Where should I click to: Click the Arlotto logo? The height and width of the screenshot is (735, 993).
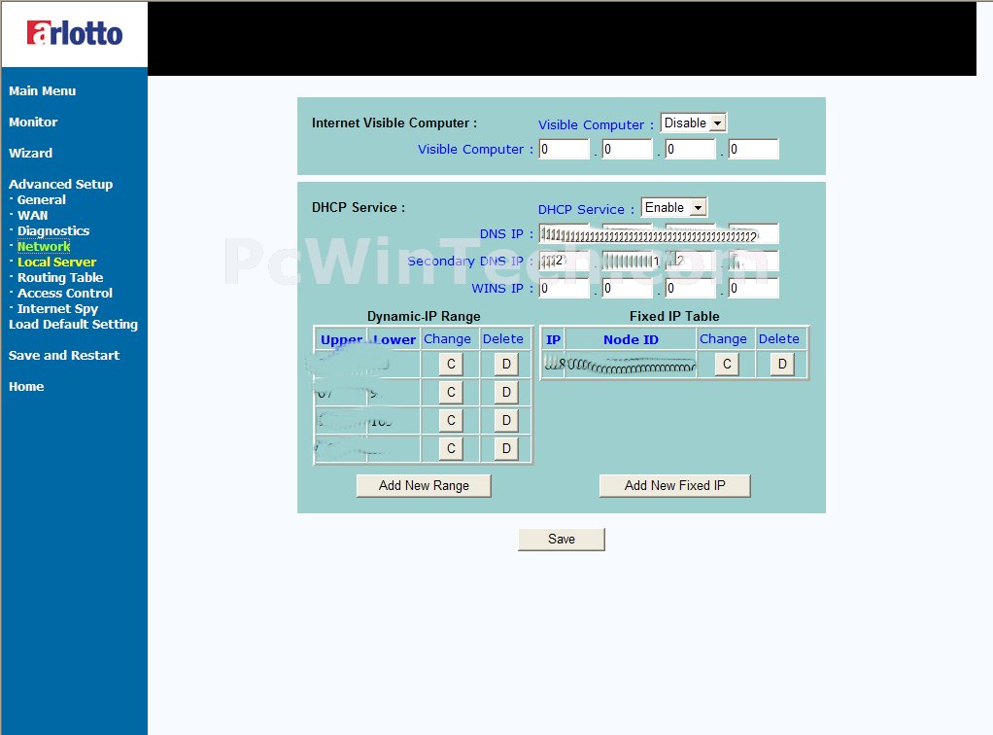[75, 34]
